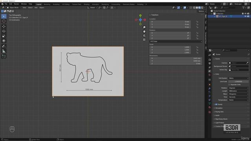251x141 pixels.
Task: Click the Options button in viewport
Action: (x=202, y=11)
